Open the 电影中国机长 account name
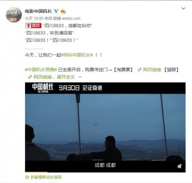192x183 pixels. (38, 11)
